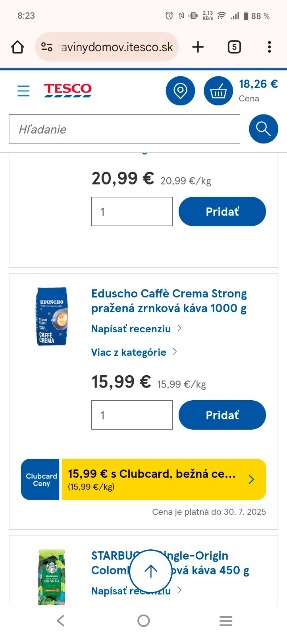This screenshot has height=636, width=287.
Task: Open browser three-dot overflow menu
Action: coord(269,47)
